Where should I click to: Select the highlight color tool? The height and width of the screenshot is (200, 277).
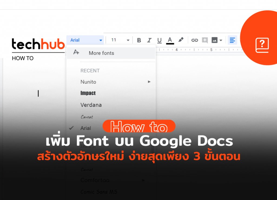[x=181, y=40]
